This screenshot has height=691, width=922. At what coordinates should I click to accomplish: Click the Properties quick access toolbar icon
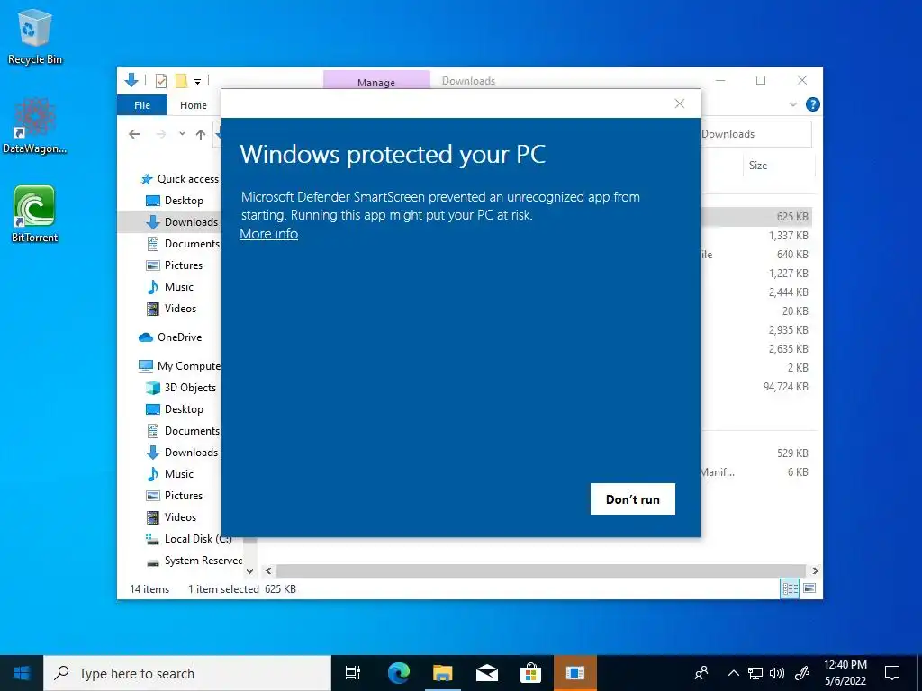[x=160, y=80]
